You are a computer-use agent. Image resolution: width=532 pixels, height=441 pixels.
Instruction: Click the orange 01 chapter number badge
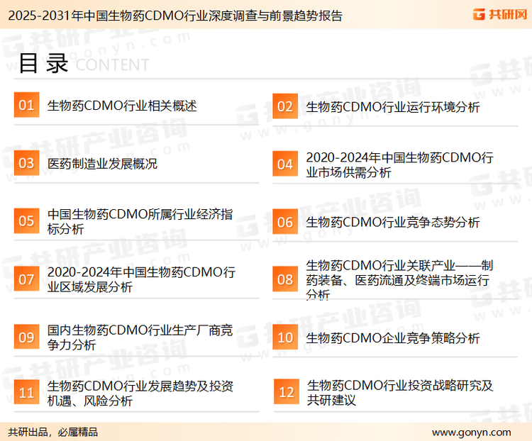(x=26, y=106)
